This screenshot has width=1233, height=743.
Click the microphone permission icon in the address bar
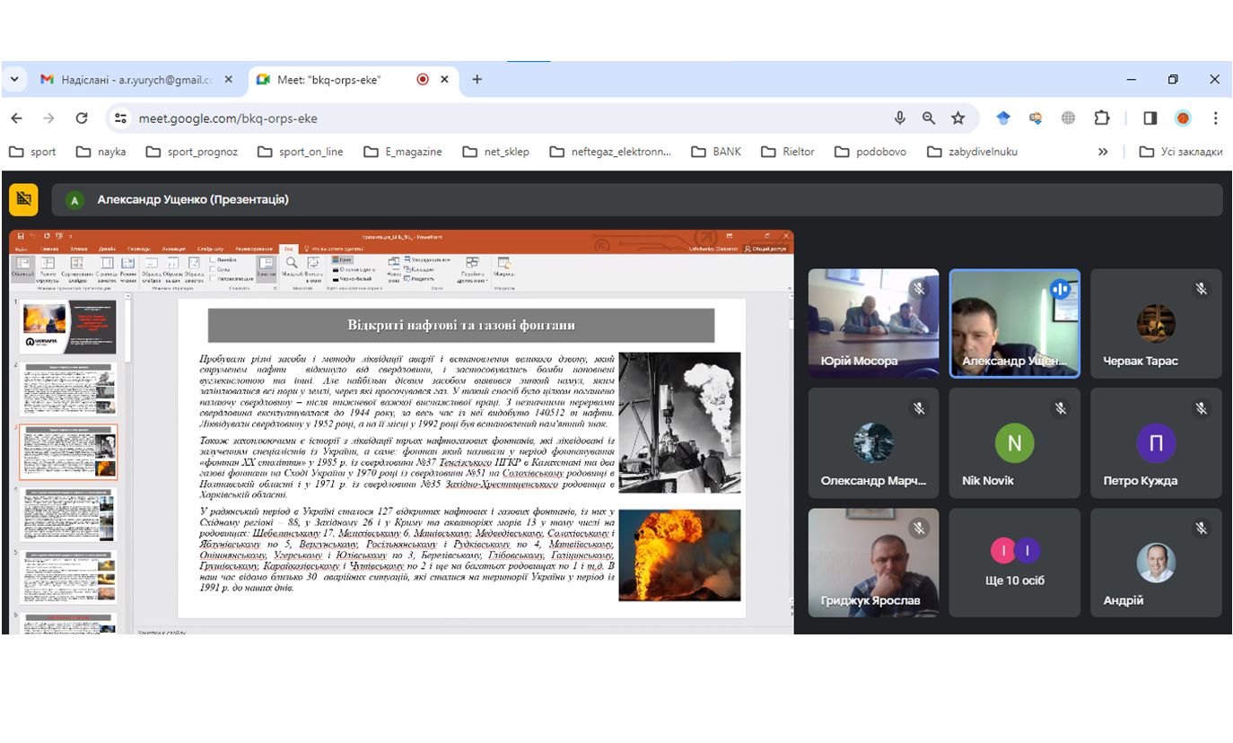[899, 118]
